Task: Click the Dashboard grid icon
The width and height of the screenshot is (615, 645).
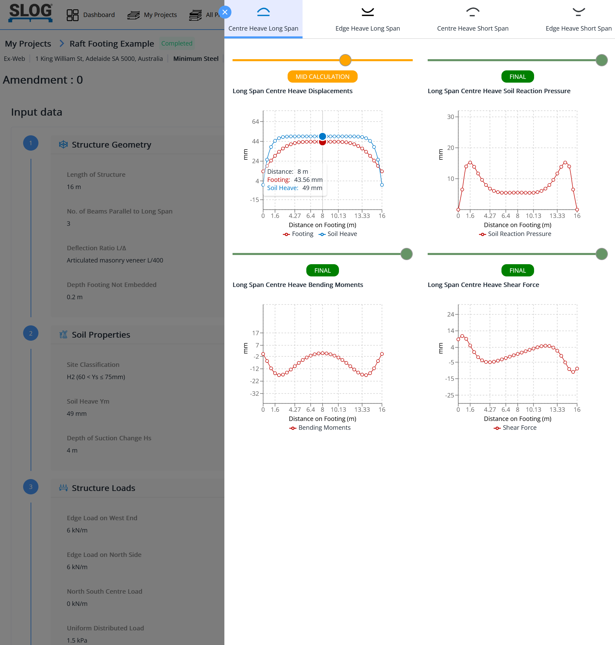Action: [72, 15]
